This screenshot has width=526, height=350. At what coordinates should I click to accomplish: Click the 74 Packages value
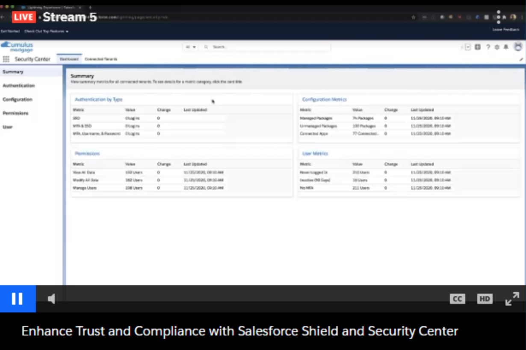pyautogui.click(x=363, y=118)
